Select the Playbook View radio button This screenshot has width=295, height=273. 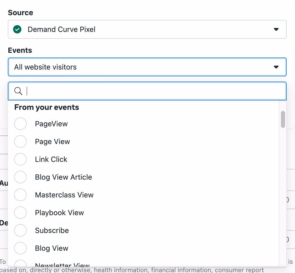(x=20, y=213)
